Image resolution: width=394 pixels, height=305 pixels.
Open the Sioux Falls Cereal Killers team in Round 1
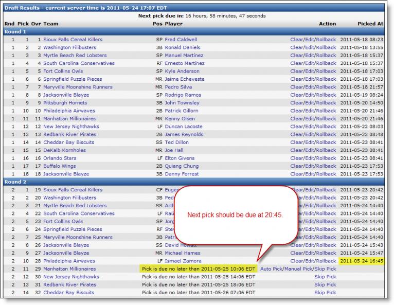pos(73,40)
